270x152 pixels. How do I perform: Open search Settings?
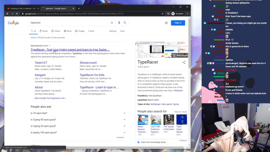(113, 31)
